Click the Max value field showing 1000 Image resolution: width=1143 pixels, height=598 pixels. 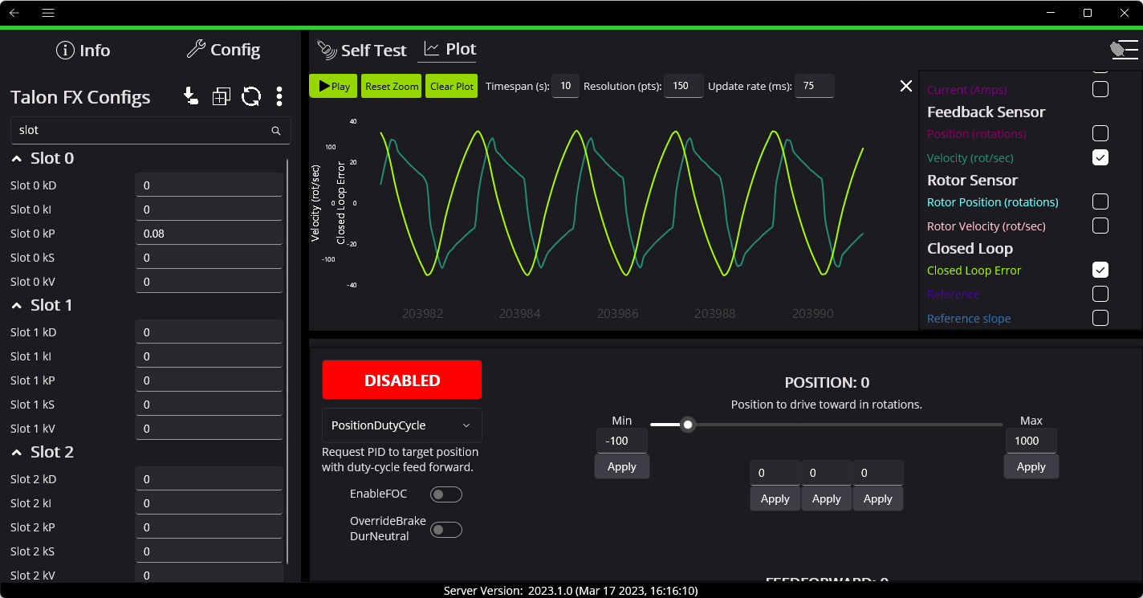(1031, 441)
